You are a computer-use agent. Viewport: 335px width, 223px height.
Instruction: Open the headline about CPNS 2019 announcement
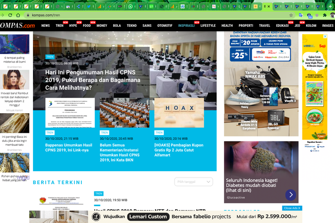tap(93, 80)
